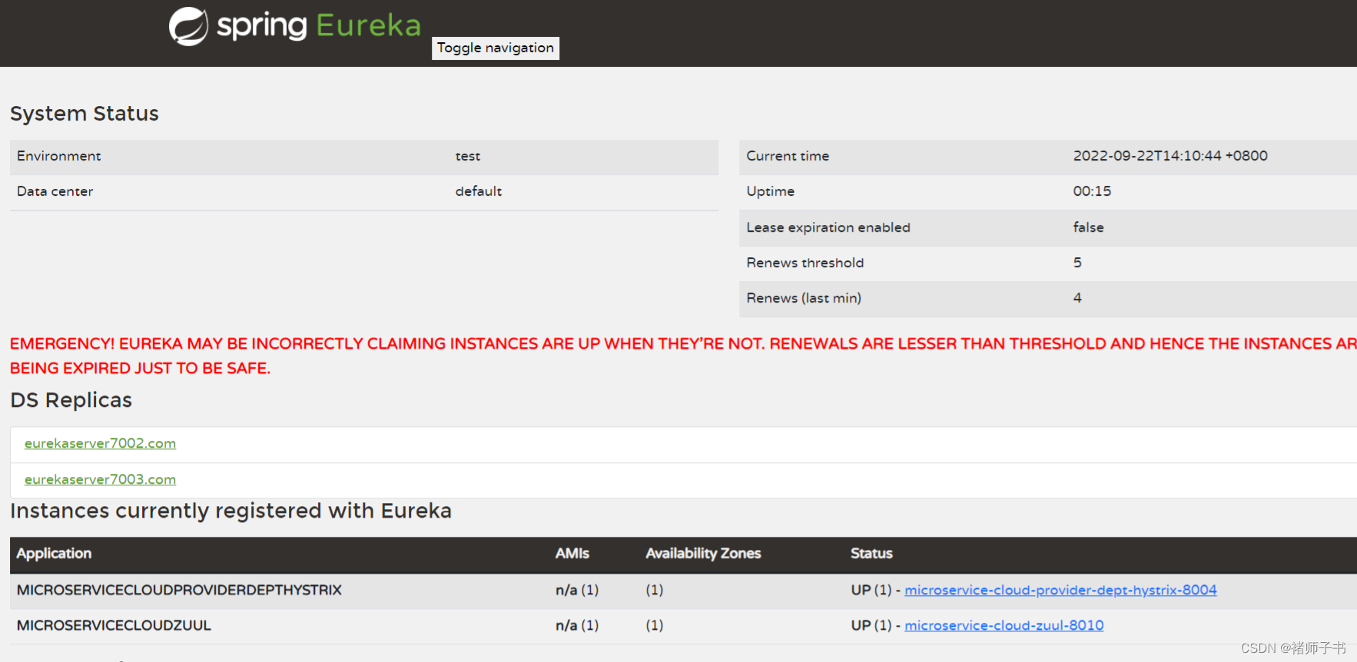
Task: Click the Spring Eureka logo
Action: coord(295,26)
